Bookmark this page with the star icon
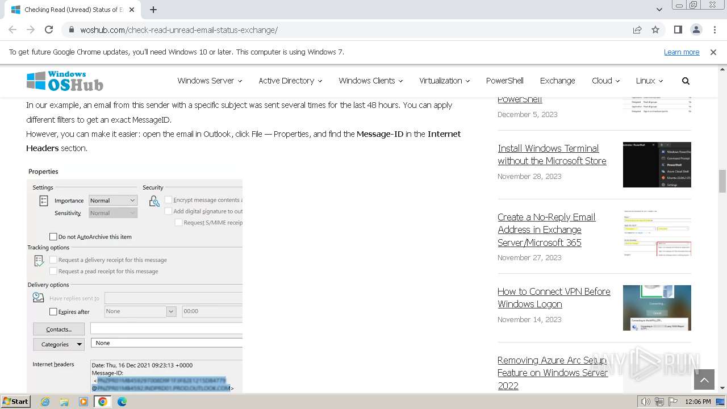This screenshot has height=409, width=727. [x=655, y=30]
